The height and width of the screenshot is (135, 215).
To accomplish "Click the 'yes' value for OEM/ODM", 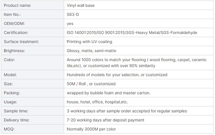I will coord(70,23).
